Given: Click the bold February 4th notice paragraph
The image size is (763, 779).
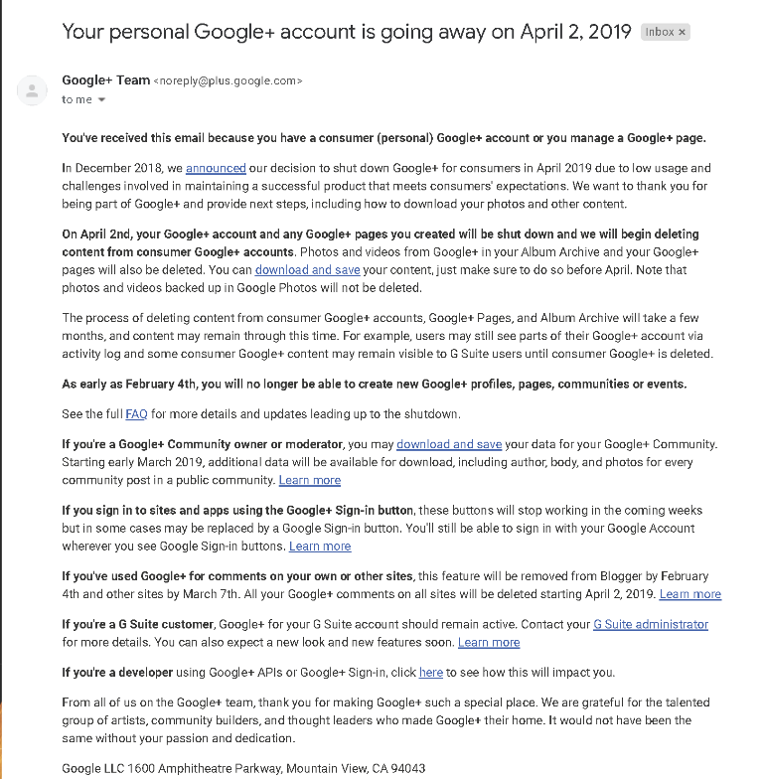Looking at the screenshot, I should (375, 384).
